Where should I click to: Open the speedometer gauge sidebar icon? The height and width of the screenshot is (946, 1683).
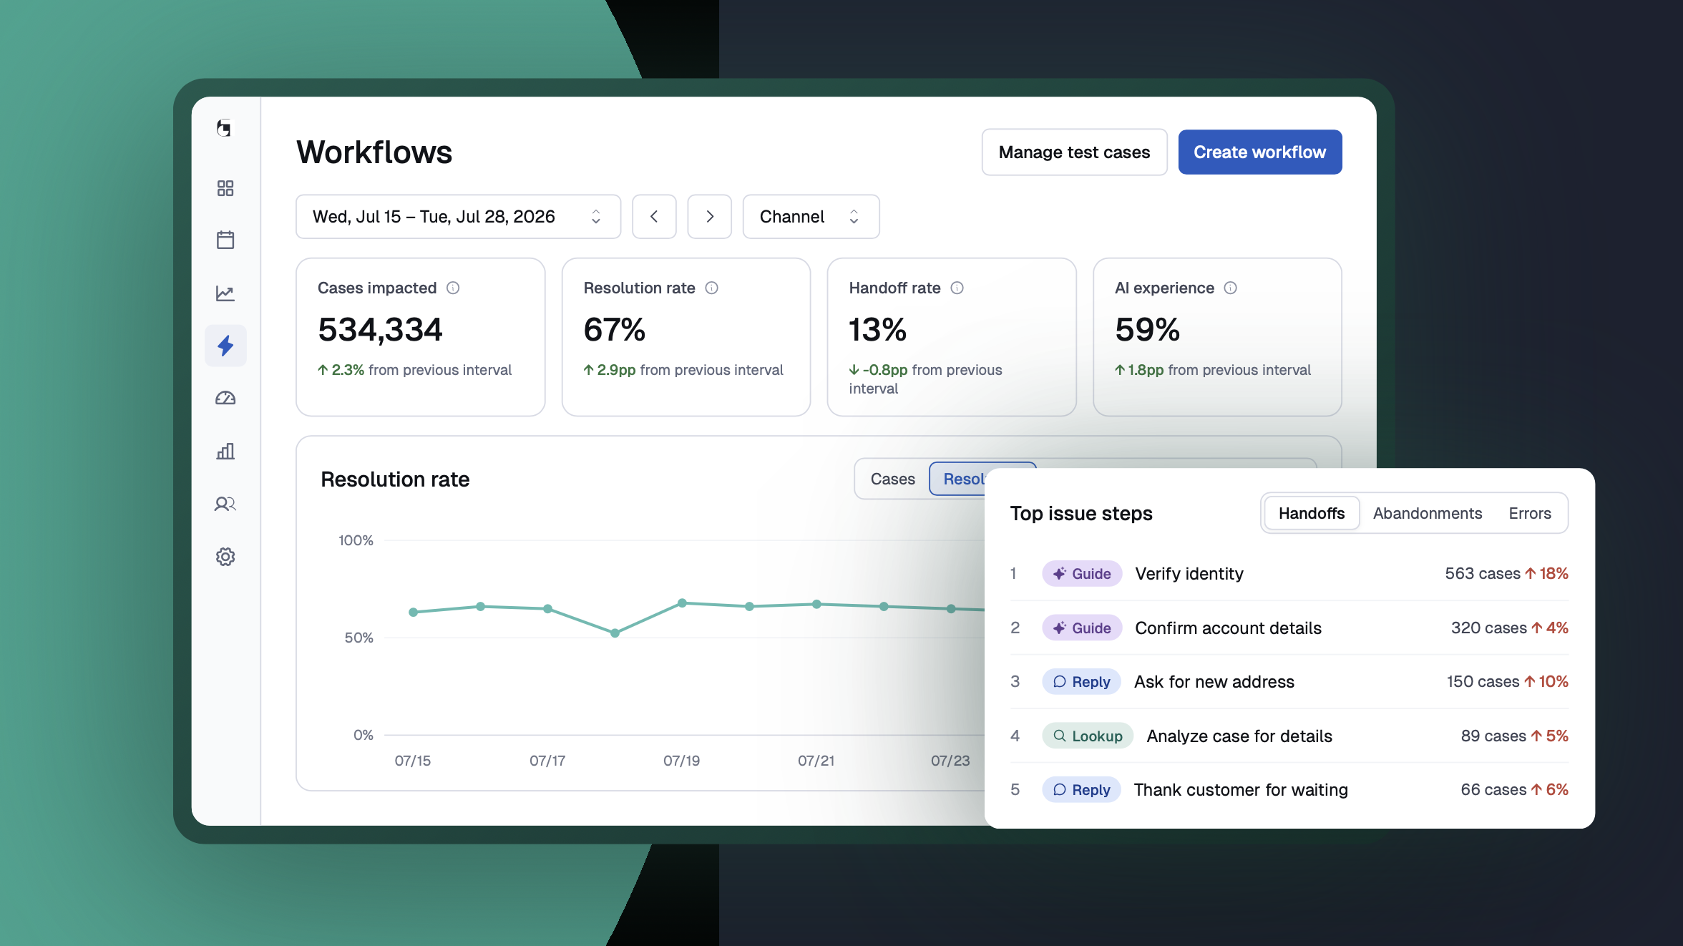(225, 399)
